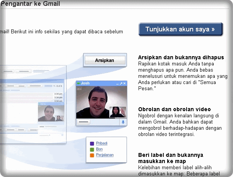Open the Bon label link

pos(99,149)
